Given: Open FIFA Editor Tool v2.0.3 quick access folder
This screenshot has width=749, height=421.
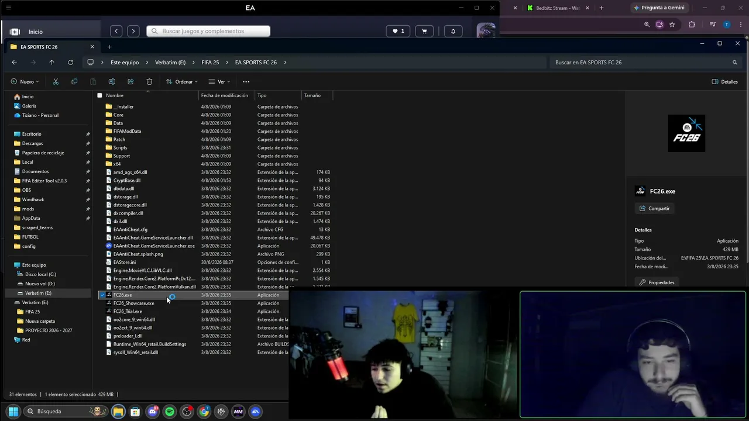Looking at the screenshot, I should click(x=44, y=181).
